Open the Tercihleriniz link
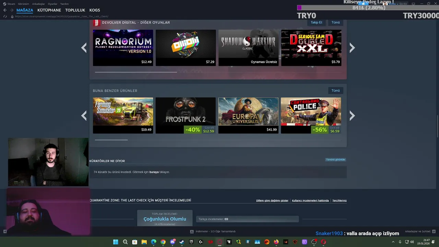This screenshot has height=247, width=439. (340, 200)
